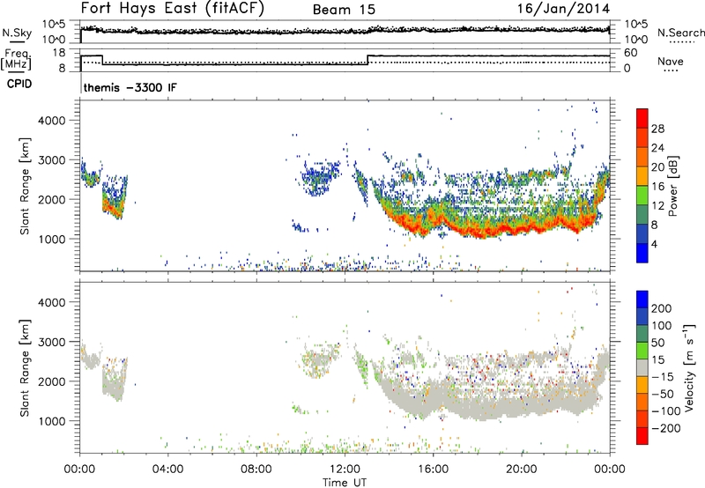Click the '18' tick on the frequency axis

(58, 53)
